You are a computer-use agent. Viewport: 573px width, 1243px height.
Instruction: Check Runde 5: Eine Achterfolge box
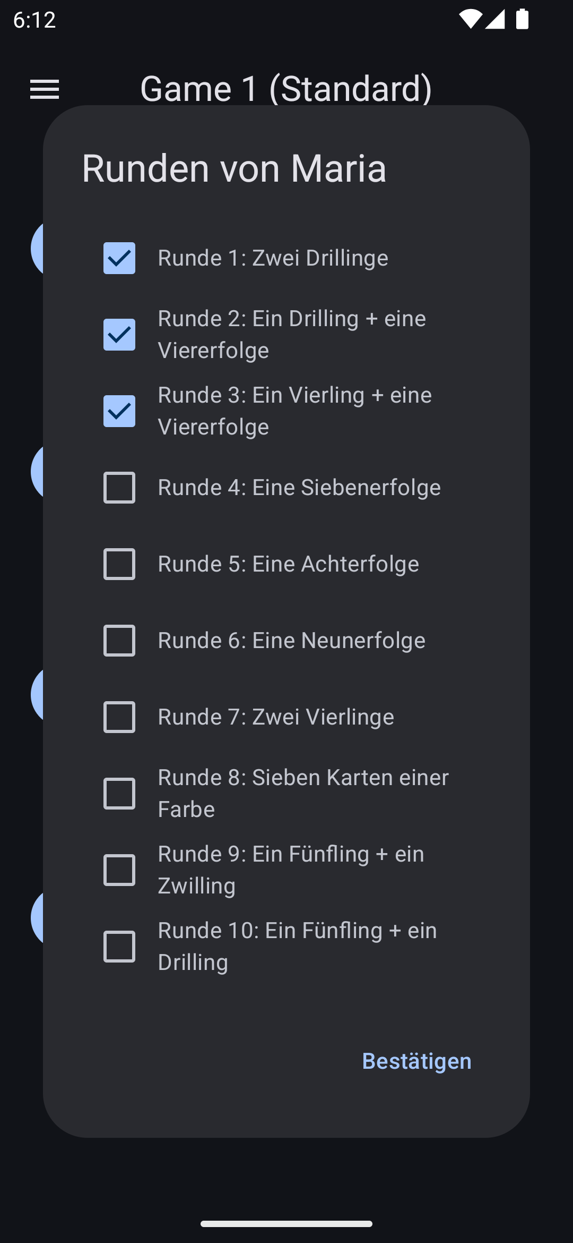[119, 564]
